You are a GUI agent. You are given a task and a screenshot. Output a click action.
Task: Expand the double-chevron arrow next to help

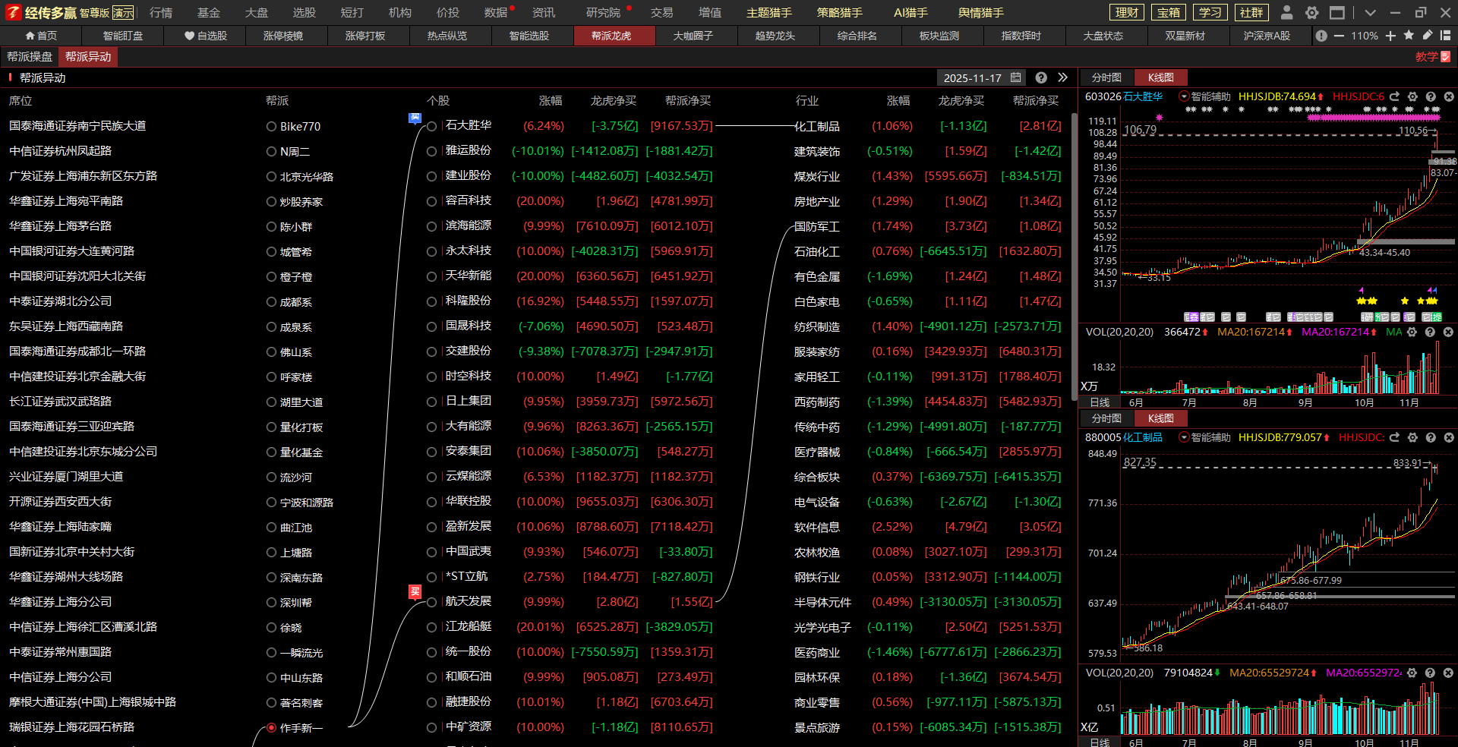tap(1062, 77)
